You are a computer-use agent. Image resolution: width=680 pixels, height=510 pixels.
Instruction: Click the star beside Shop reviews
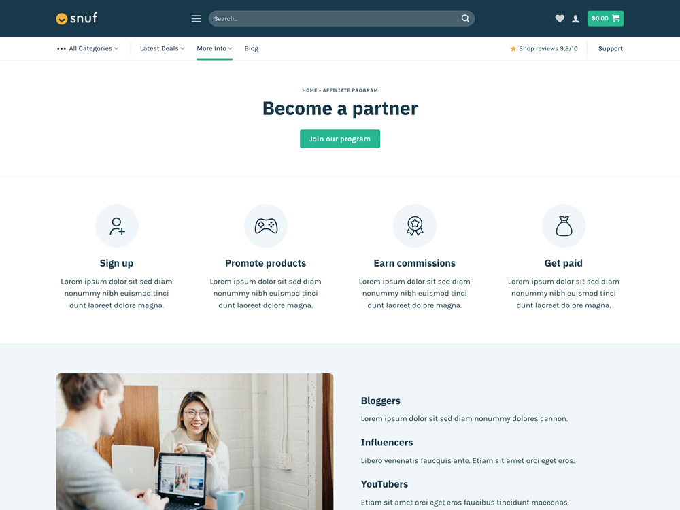click(x=513, y=48)
